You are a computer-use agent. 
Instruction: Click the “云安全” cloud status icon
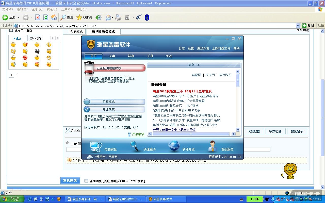click(90, 157)
